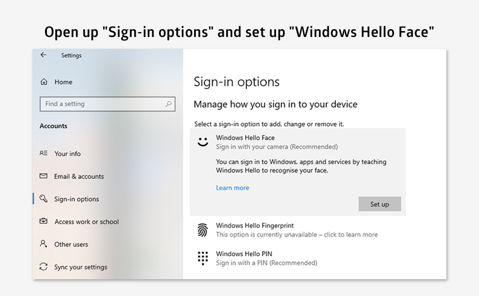
Task: Expand the Windows Hello Fingerprint option
Action: 296,229
